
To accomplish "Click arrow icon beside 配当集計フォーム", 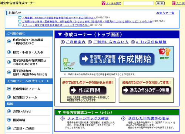I will [x=9, y=97].
